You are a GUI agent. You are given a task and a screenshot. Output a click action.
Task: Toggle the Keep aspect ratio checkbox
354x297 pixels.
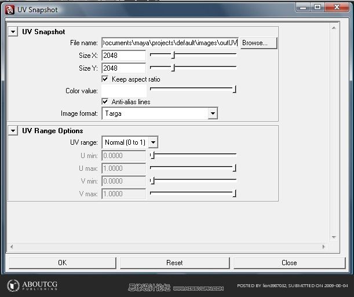(105, 79)
